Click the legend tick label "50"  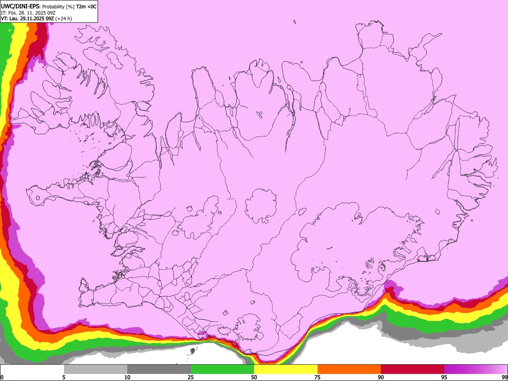pyautogui.click(x=254, y=377)
